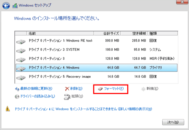Click the 次へ(N) next button
The width and height of the screenshot is (189, 130).
(173, 122)
